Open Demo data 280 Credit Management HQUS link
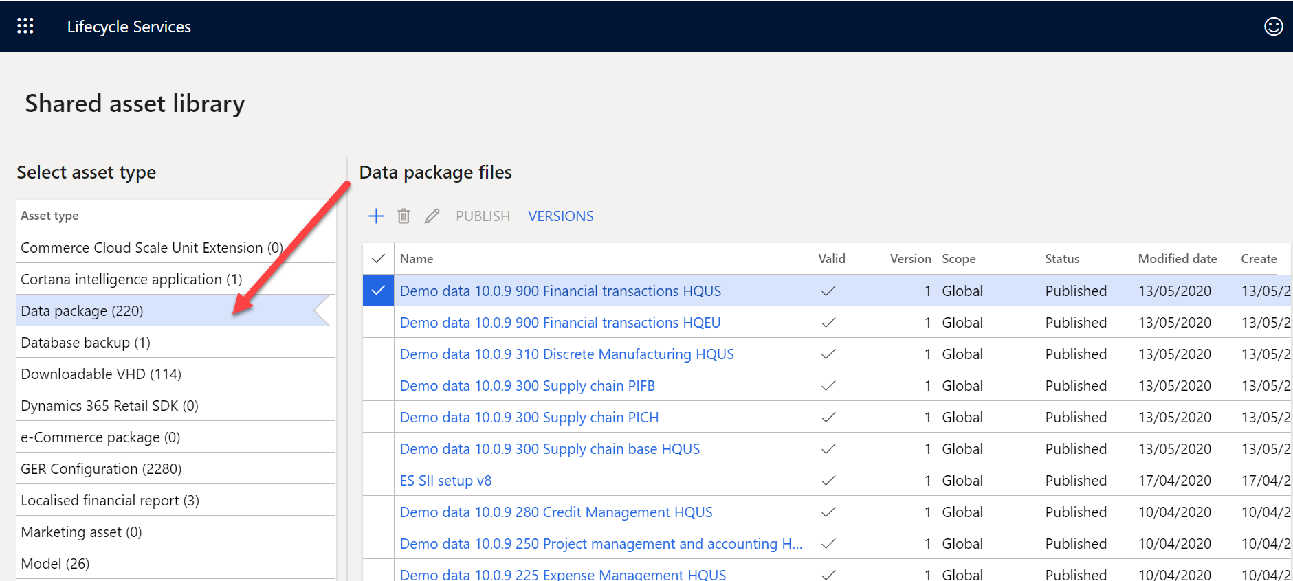The image size is (1293, 581). 556,512
